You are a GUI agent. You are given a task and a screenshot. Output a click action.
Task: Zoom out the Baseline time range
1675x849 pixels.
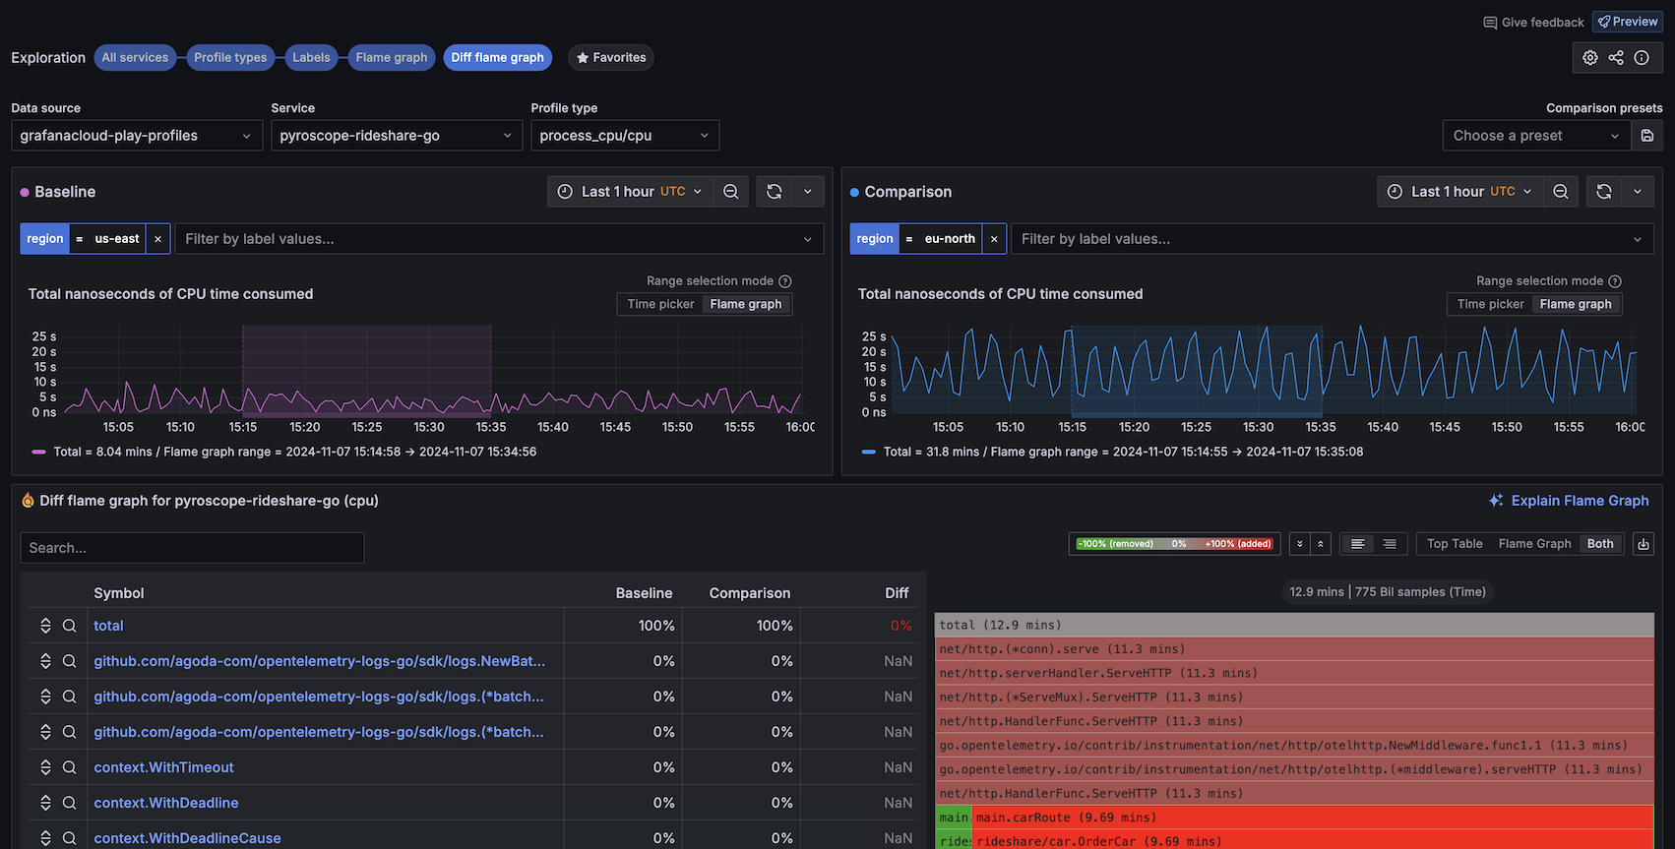click(x=730, y=192)
